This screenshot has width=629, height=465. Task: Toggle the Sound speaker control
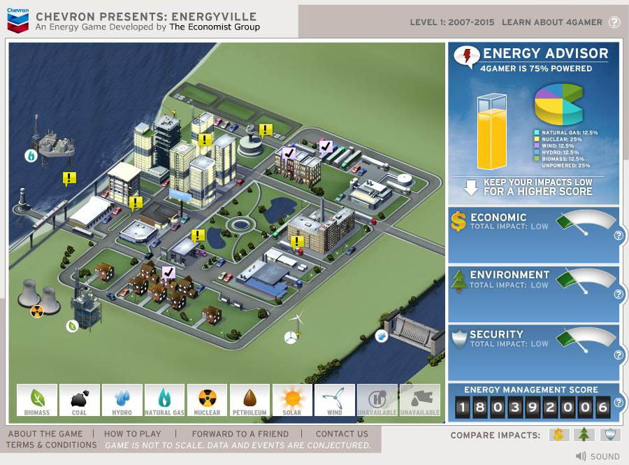click(598, 456)
